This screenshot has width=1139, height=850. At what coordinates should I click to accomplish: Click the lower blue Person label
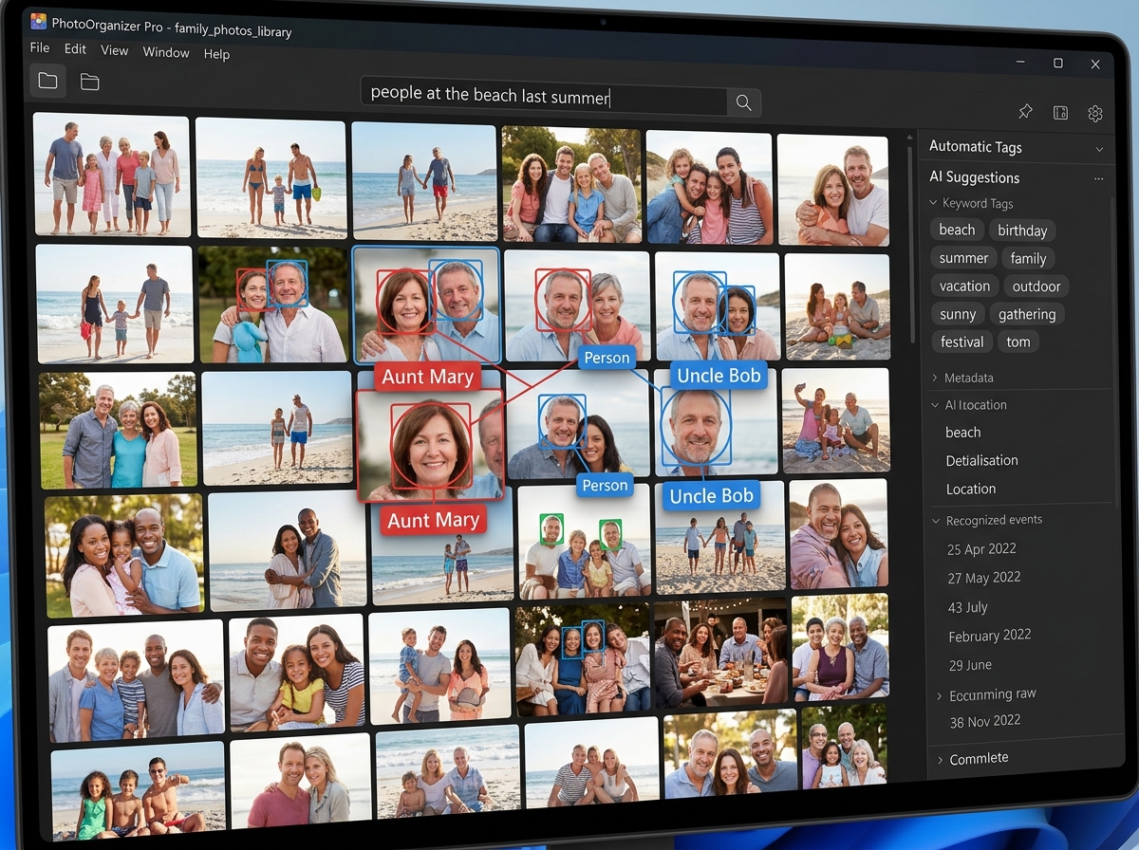pyautogui.click(x=605, y=485)
